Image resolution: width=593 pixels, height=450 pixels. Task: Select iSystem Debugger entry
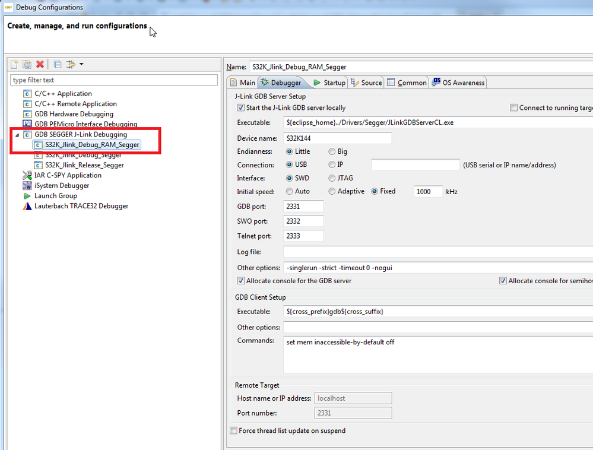tap(62, 185)
